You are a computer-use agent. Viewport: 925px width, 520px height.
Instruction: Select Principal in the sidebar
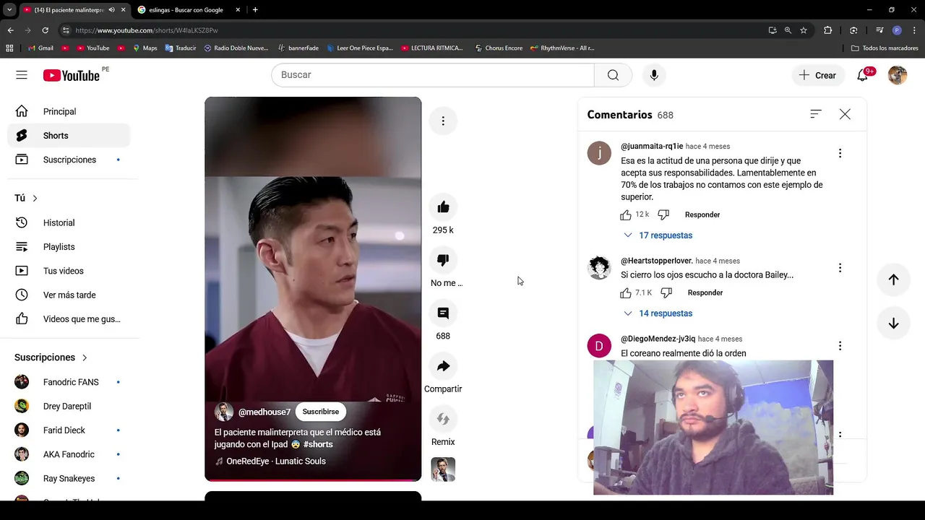[69, 111]
